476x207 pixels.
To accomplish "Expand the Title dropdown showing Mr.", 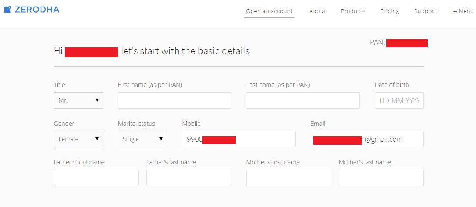I will pyautogui.click(x=79, y=100).
